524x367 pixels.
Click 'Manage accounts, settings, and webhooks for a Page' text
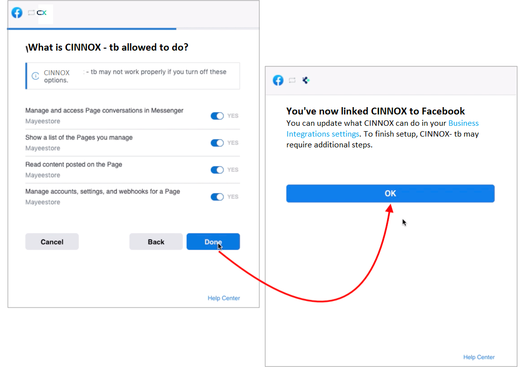pyautogui.click(x=103, y=192)
